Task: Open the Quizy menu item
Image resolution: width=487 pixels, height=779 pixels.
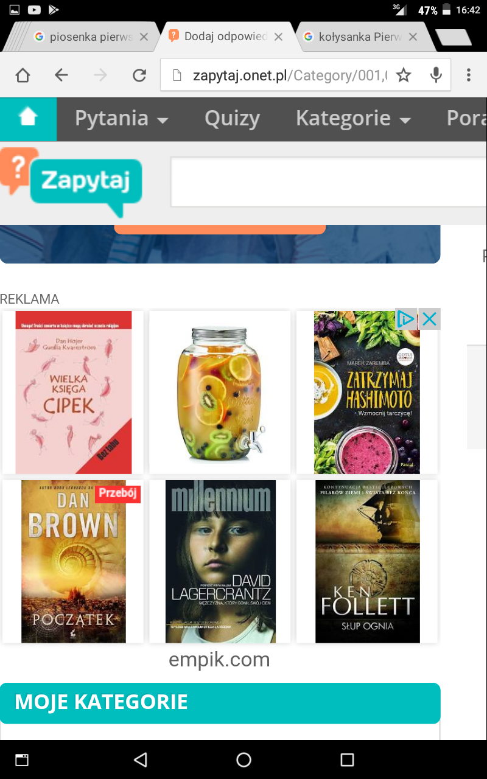Action: tap(232, 119)
